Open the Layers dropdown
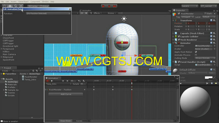 pos(190,6)
